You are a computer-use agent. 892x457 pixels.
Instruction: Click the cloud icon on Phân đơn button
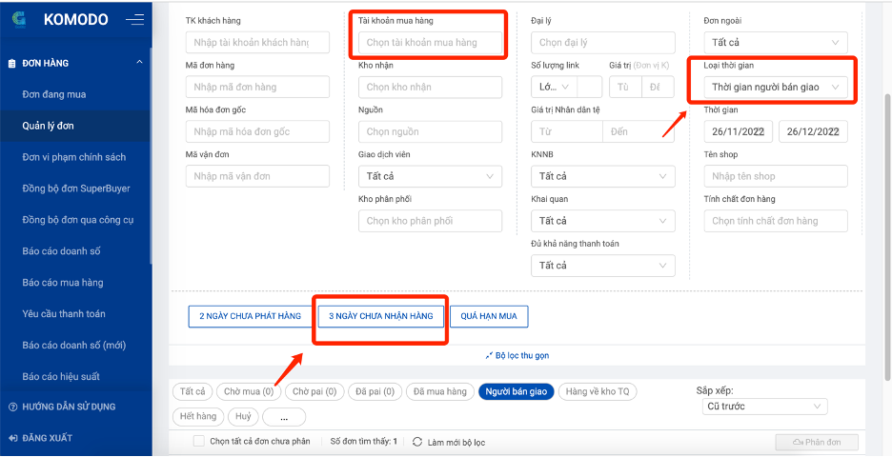tap(796, 442)
